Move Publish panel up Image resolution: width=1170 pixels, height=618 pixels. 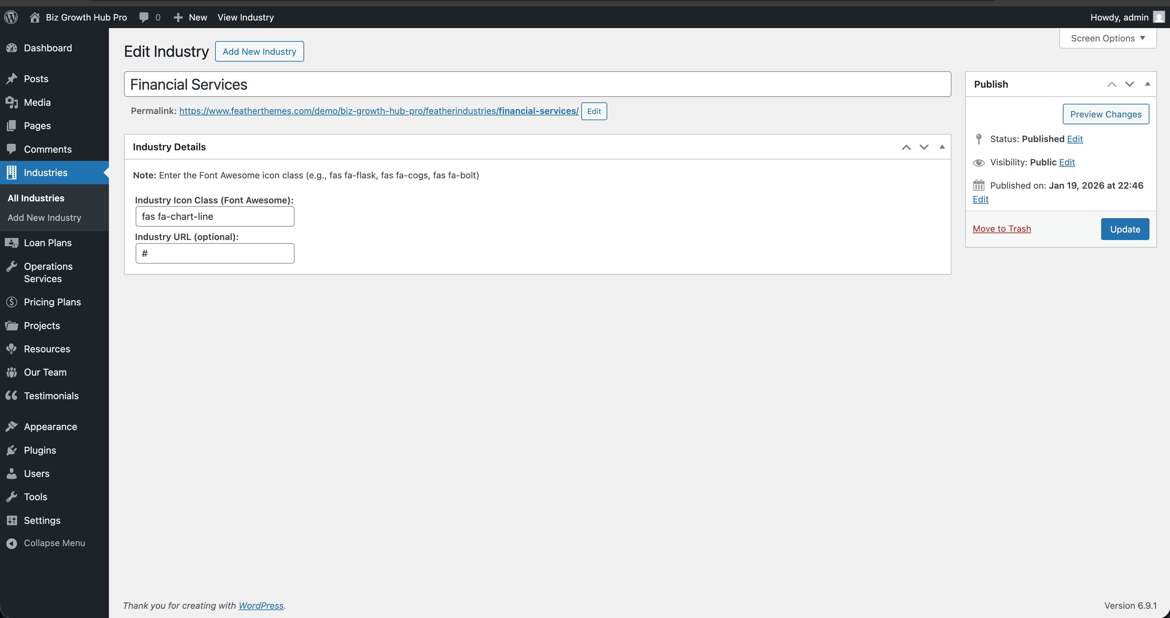(1111, 85)
